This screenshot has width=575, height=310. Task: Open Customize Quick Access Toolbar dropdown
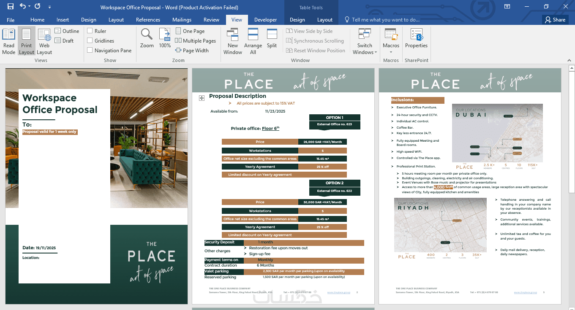point(49,7)
